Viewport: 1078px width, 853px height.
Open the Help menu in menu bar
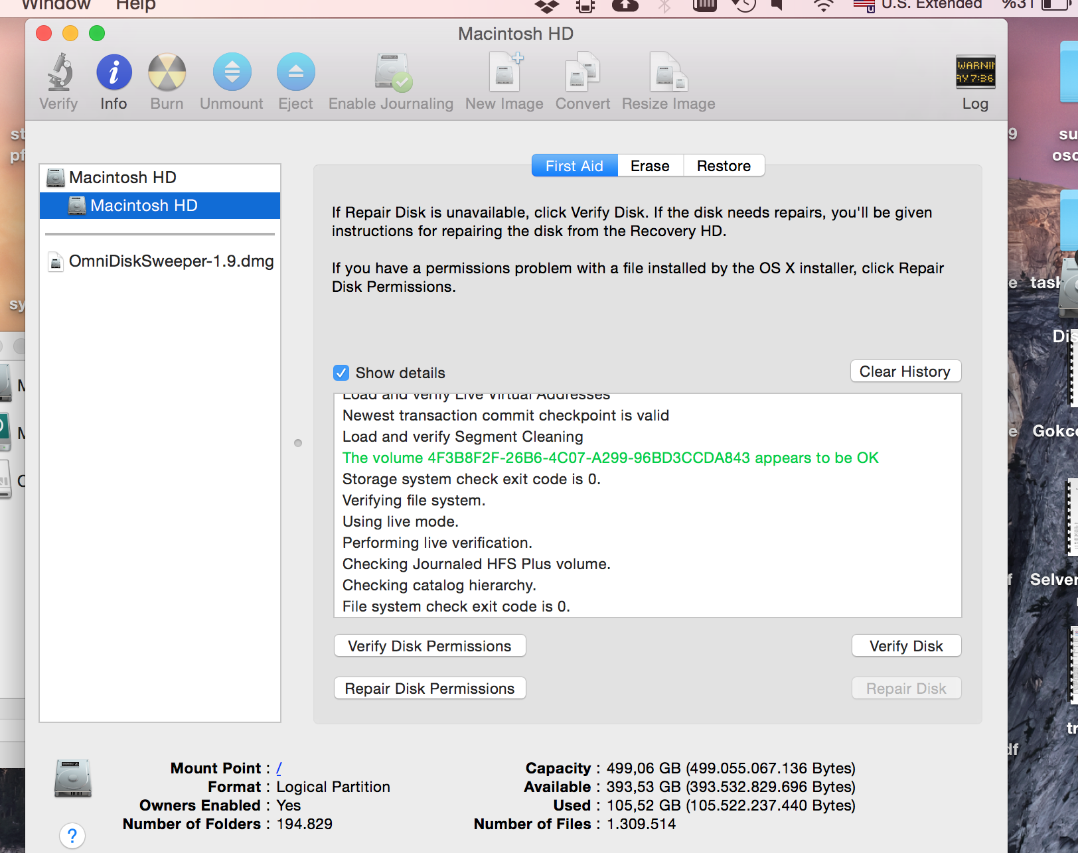[135, 5]
